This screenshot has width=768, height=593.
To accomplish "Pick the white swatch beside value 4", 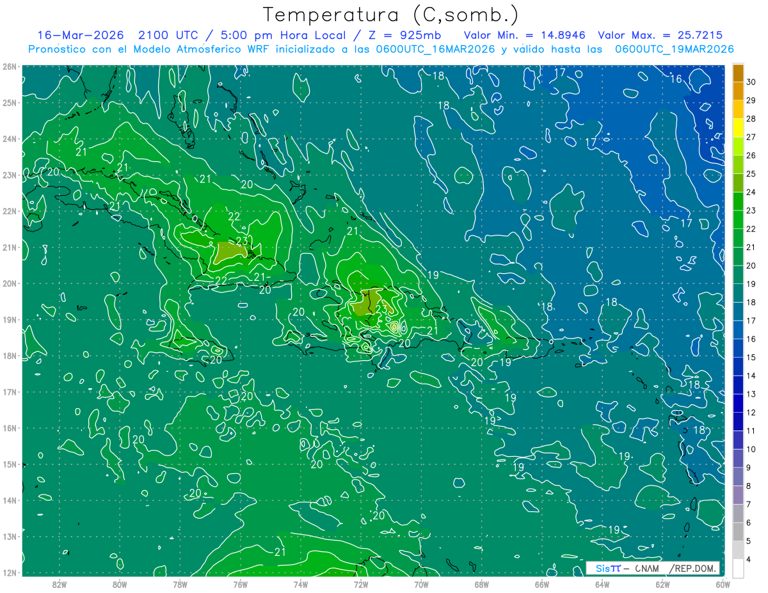I will tap(738, 568).
